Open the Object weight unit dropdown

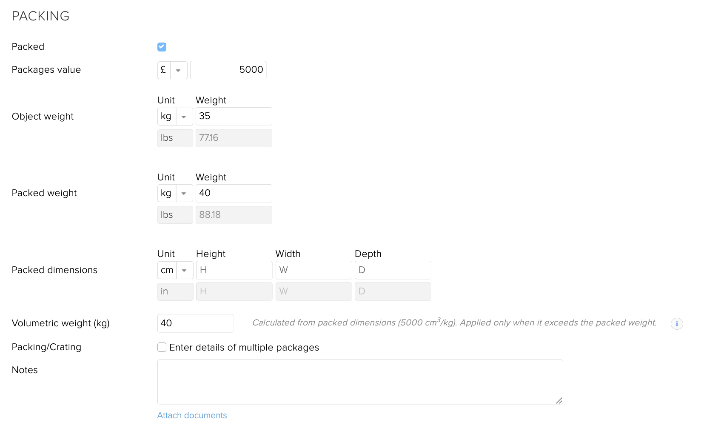(184, 117)
